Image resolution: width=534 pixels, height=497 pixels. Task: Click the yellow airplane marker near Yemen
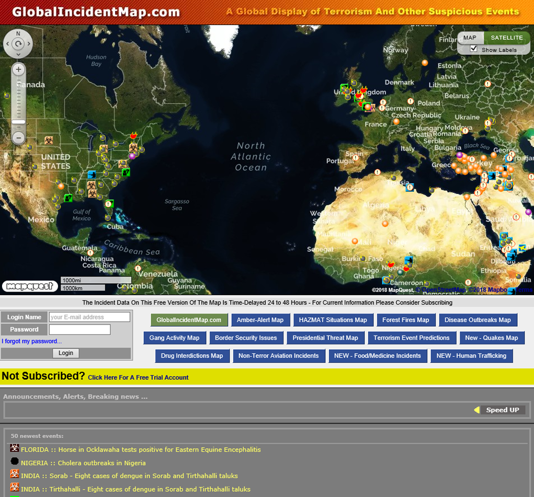[x=522, y=248]
